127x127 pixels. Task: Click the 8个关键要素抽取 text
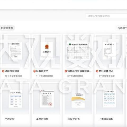(75, 76)
